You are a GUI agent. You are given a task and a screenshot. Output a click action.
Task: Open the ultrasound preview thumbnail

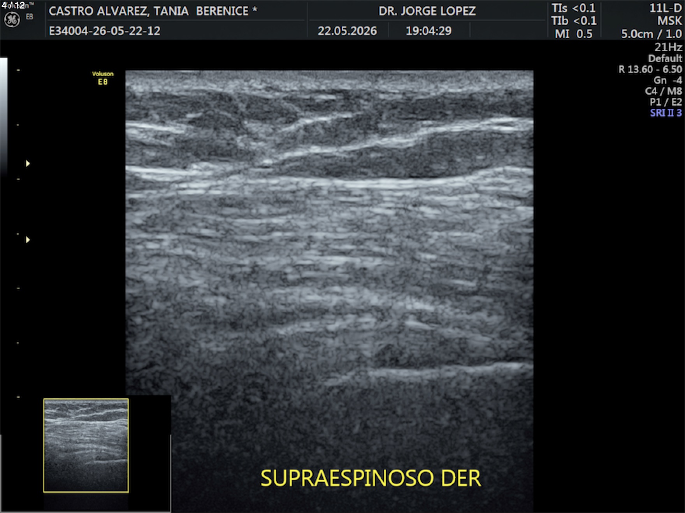(x=86, y=445)
